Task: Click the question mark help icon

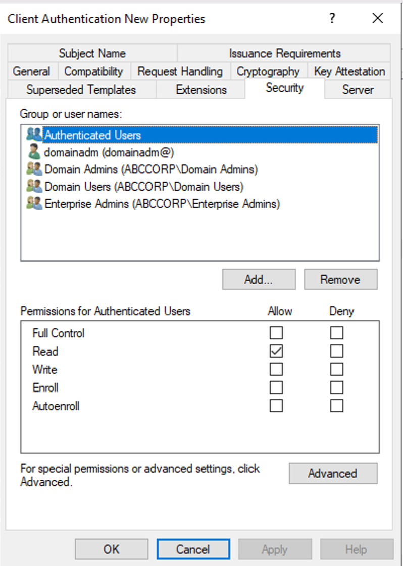Action: point(332,19)
